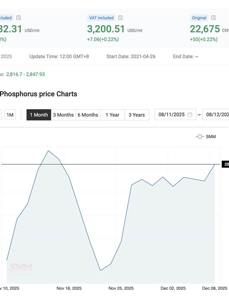Click the info icon beside 'VAT included'
Image resolution: width=229 pixels, height=305 pixels.
121,18
